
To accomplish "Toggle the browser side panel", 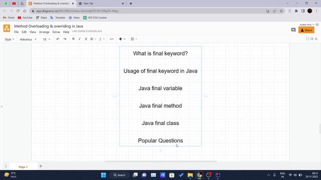I will tap(303, 11).
